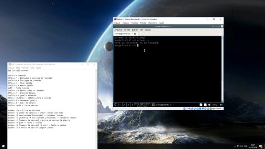Open the LXQt application menu icon
Screen dimensions: 265x149
(115, 105)
